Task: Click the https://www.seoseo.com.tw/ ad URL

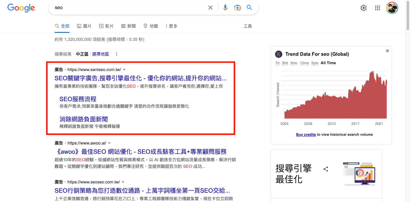Action: pos(94,182)
